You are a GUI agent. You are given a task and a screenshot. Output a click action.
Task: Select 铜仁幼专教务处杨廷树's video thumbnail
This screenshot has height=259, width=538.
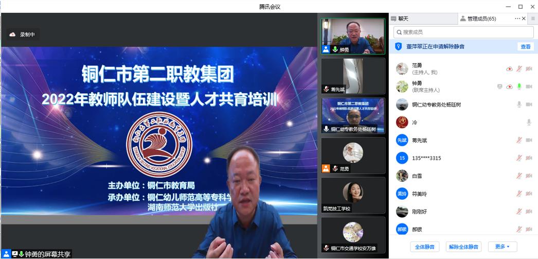(353, 116)
